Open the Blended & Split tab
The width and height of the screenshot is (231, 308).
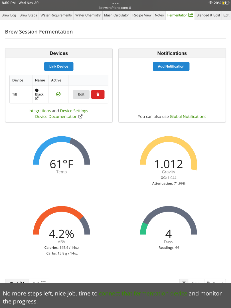(208, 15)
